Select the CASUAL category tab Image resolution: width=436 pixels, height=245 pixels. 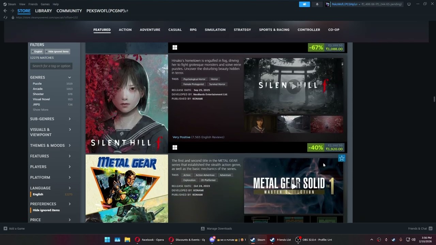click(175, 30)
